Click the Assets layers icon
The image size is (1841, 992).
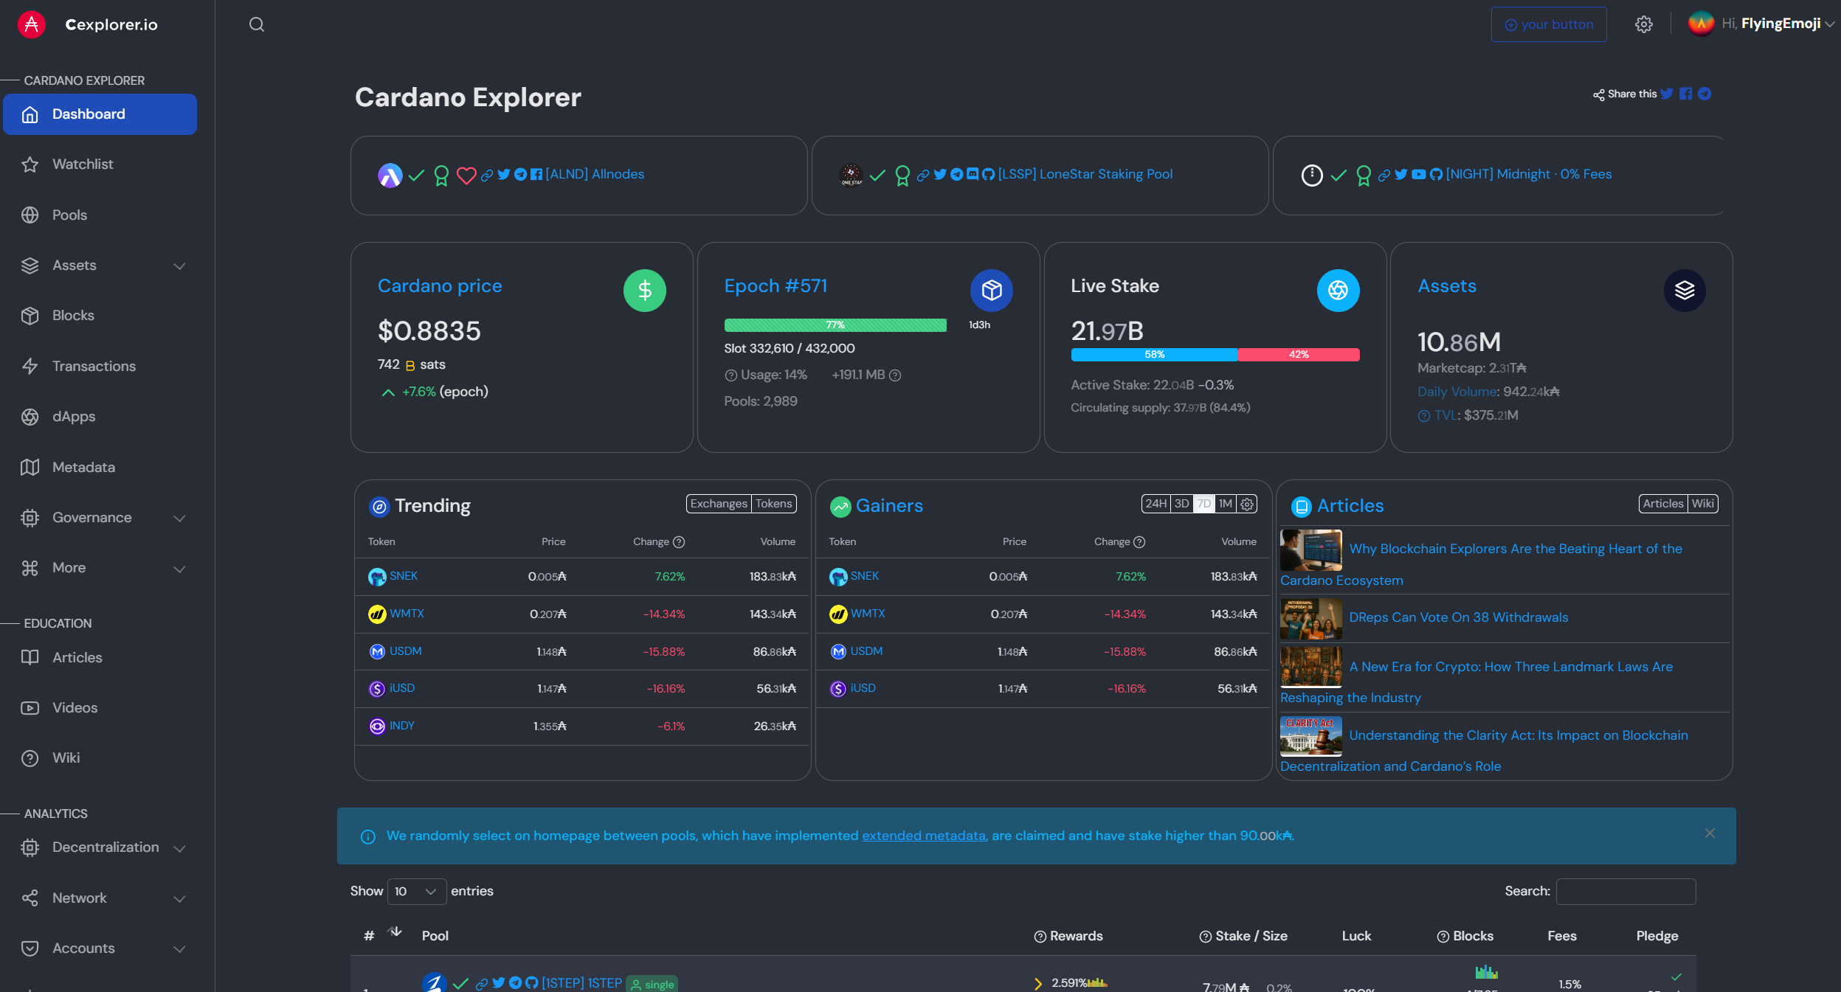click(x=1684, y=291)
